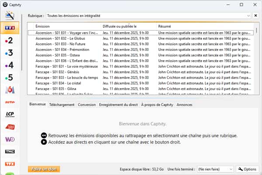This screenshot has width=262, height=175.
Task: Click the Faire un don button
Action: tap(44, 169)
